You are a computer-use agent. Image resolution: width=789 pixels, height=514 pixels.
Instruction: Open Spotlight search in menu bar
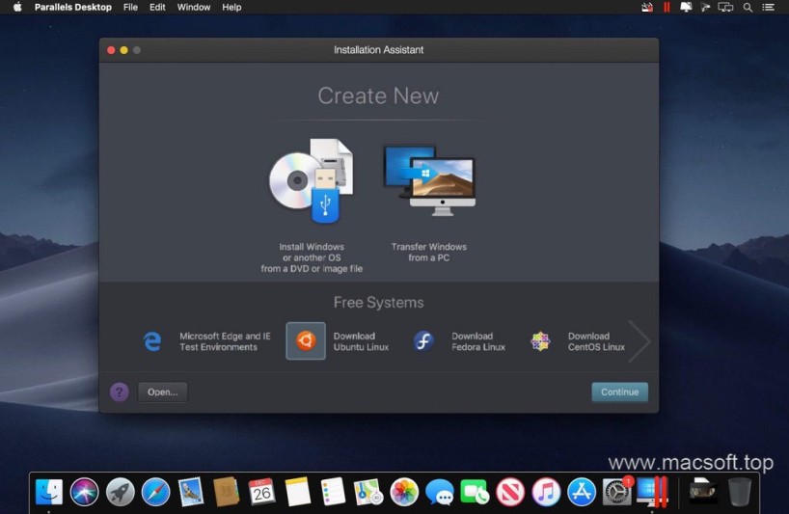(747, 7)
